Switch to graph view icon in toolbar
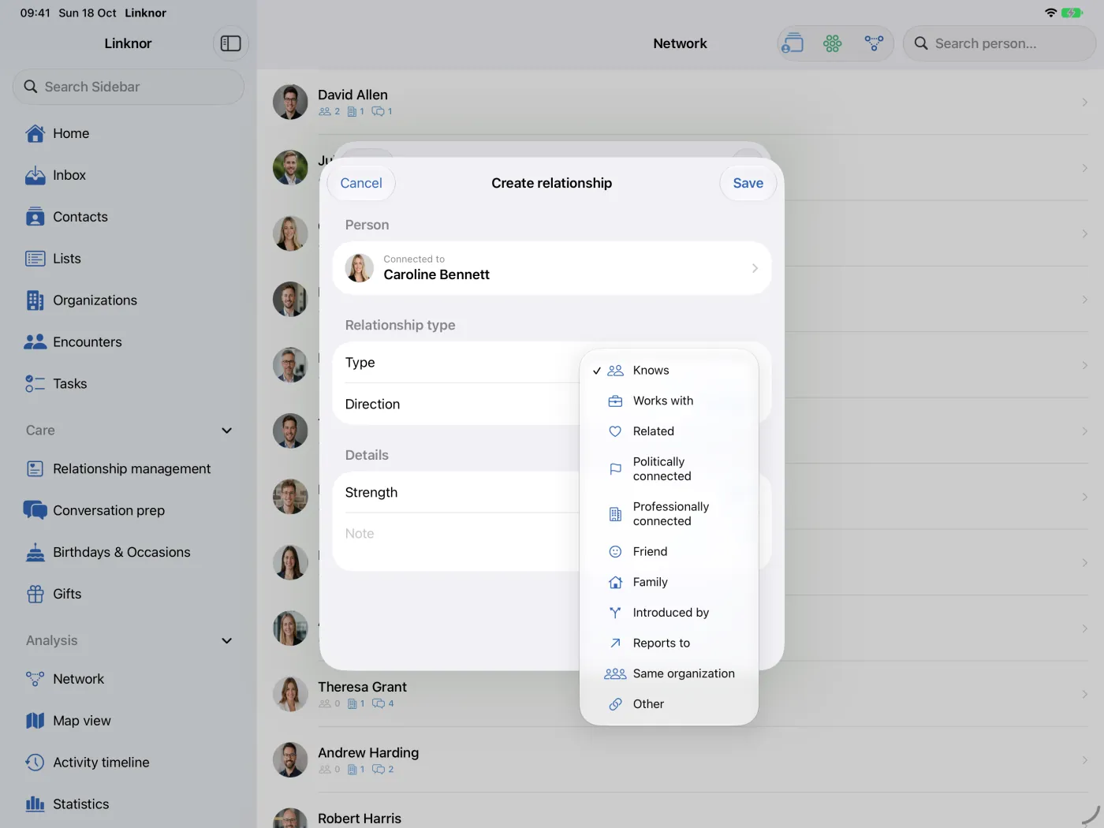The height and width of the screenshot is (828, 1104). [874, 43]
